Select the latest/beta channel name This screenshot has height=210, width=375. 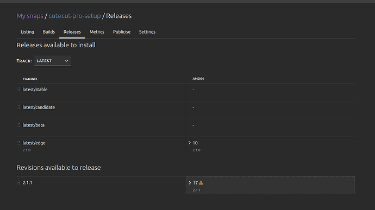click(x=34, y=125)
